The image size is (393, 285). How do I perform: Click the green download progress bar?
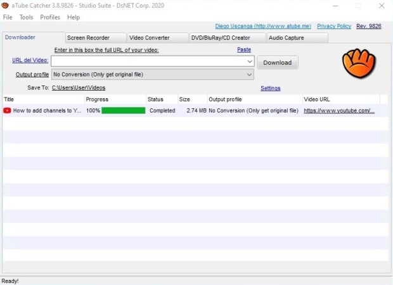tap(123, 110)
